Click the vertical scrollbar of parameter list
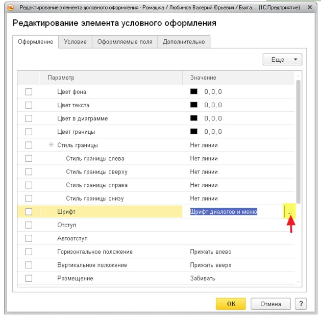This screenshot has width=321, height=320. (x=298, y=142)
